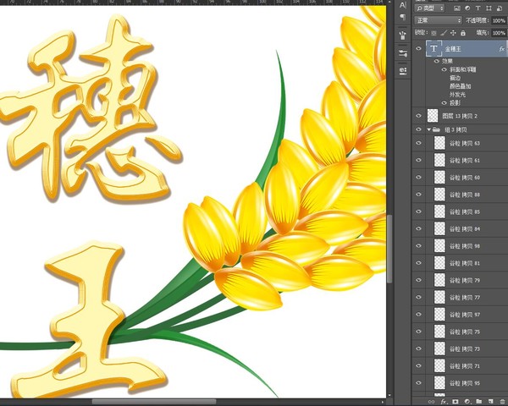
Task: Select layer 谷粒 拷贝 98
Action: click(x=460, y=246)
